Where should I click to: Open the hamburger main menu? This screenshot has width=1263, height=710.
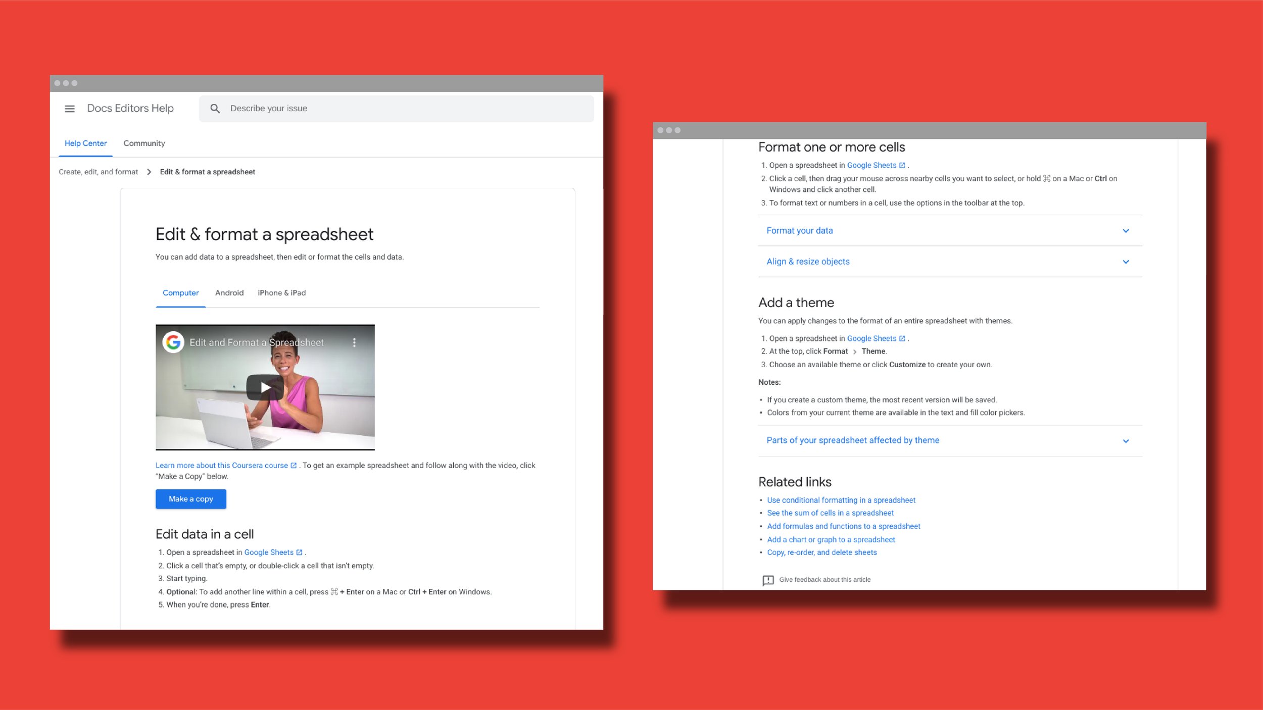coord(70,109)
